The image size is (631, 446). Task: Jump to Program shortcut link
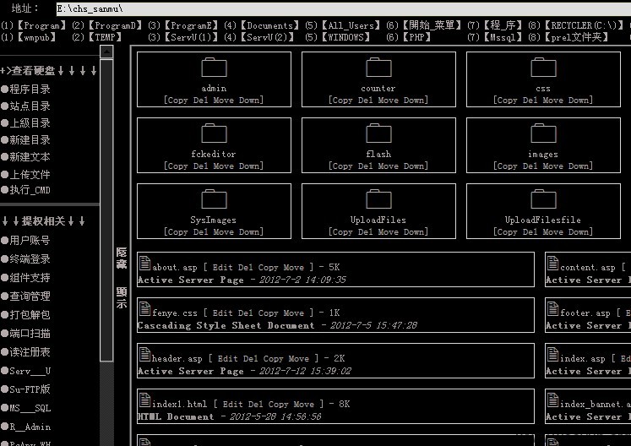41,25
